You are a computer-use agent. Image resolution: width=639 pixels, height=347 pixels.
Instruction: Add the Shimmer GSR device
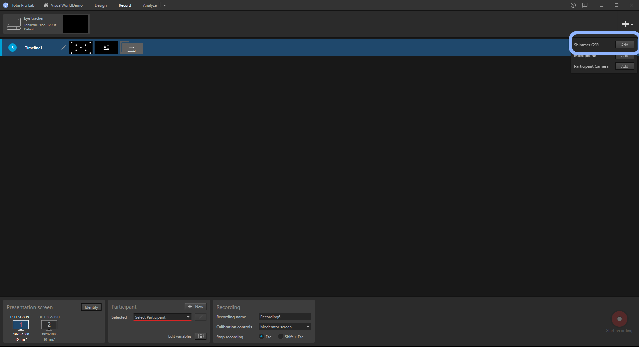click(624, 45)
